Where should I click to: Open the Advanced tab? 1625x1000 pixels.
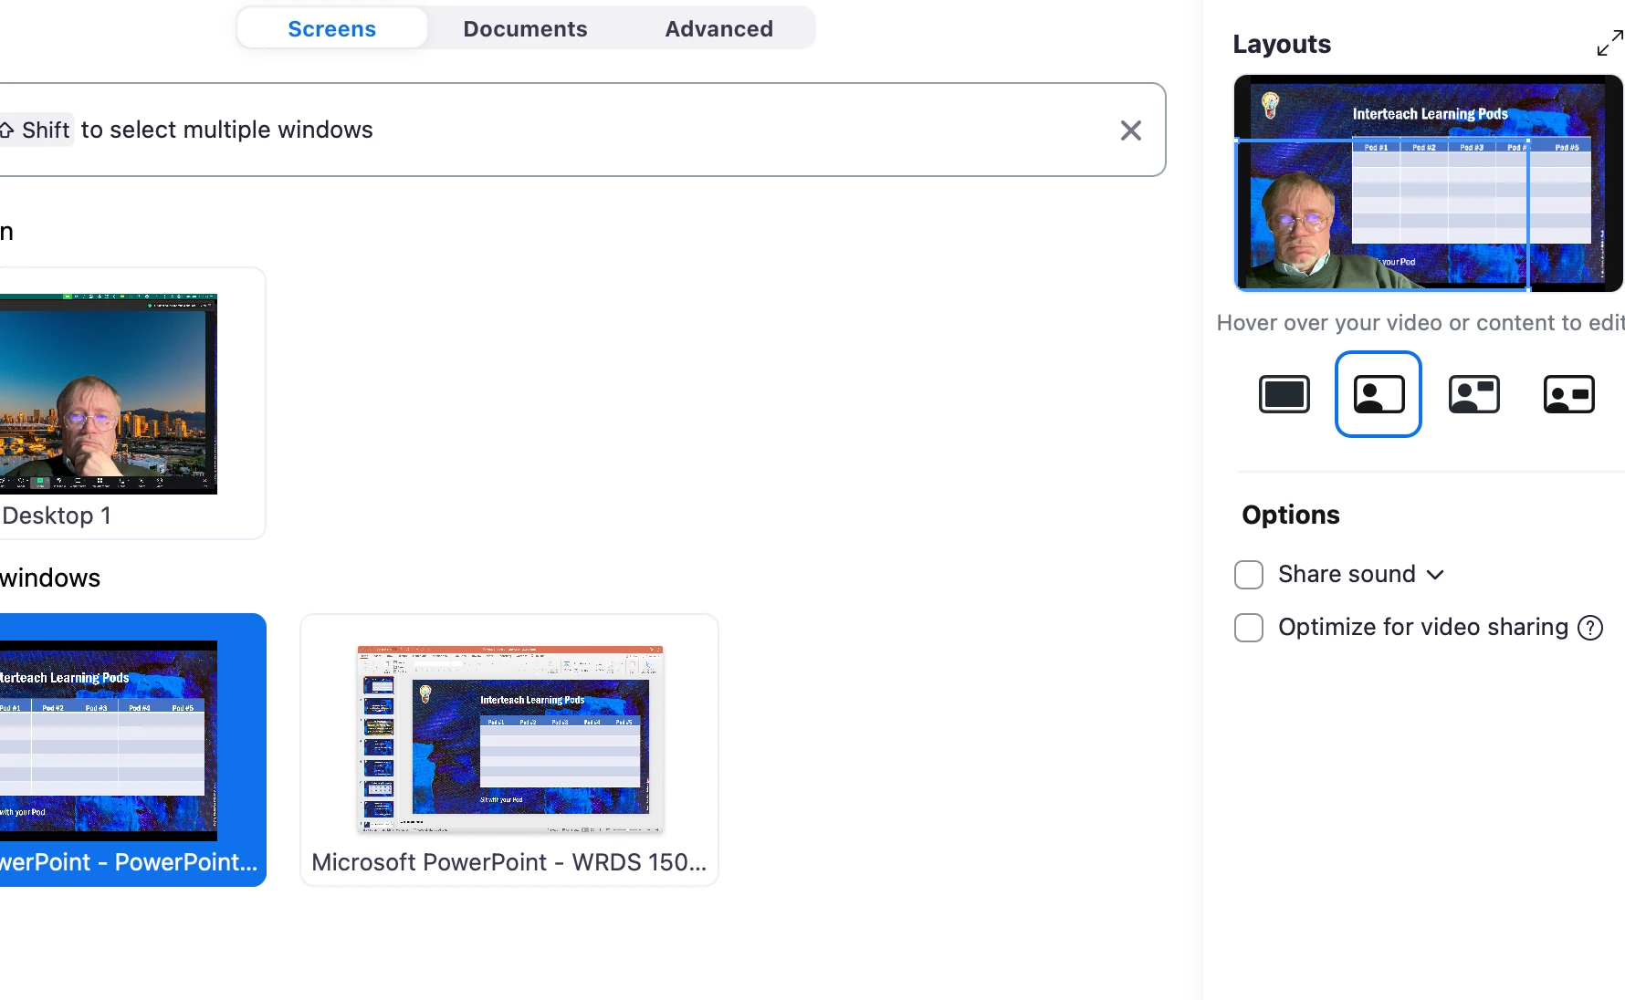tap(718, 28)
